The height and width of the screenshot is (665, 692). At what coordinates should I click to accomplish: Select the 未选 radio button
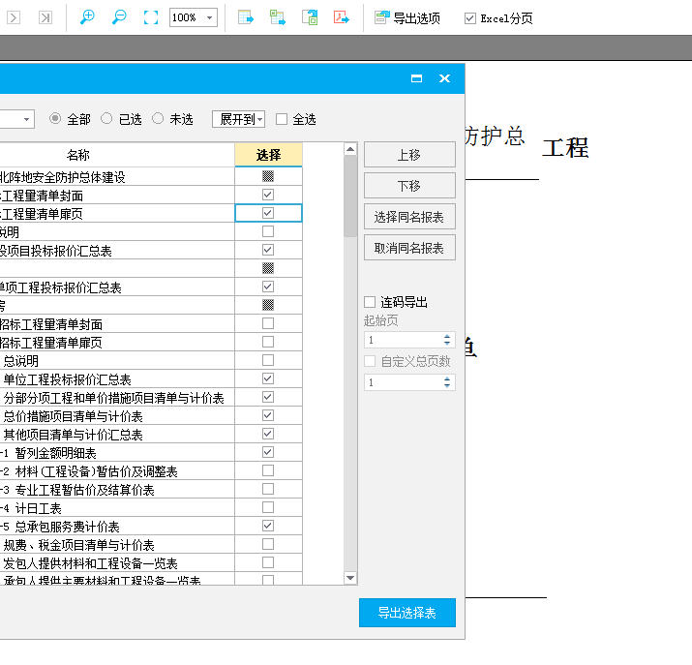click(158, 118)
